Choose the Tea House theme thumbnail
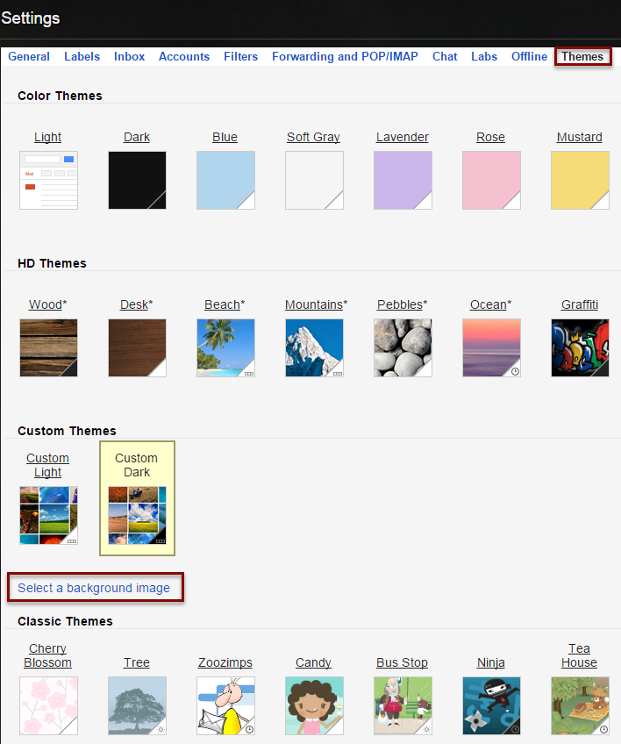 [x=580, y=705]
